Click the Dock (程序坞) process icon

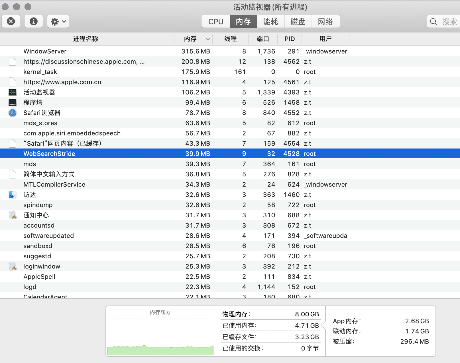[x=13, y=103]
